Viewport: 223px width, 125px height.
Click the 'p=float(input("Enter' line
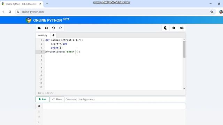pos(63,52)
